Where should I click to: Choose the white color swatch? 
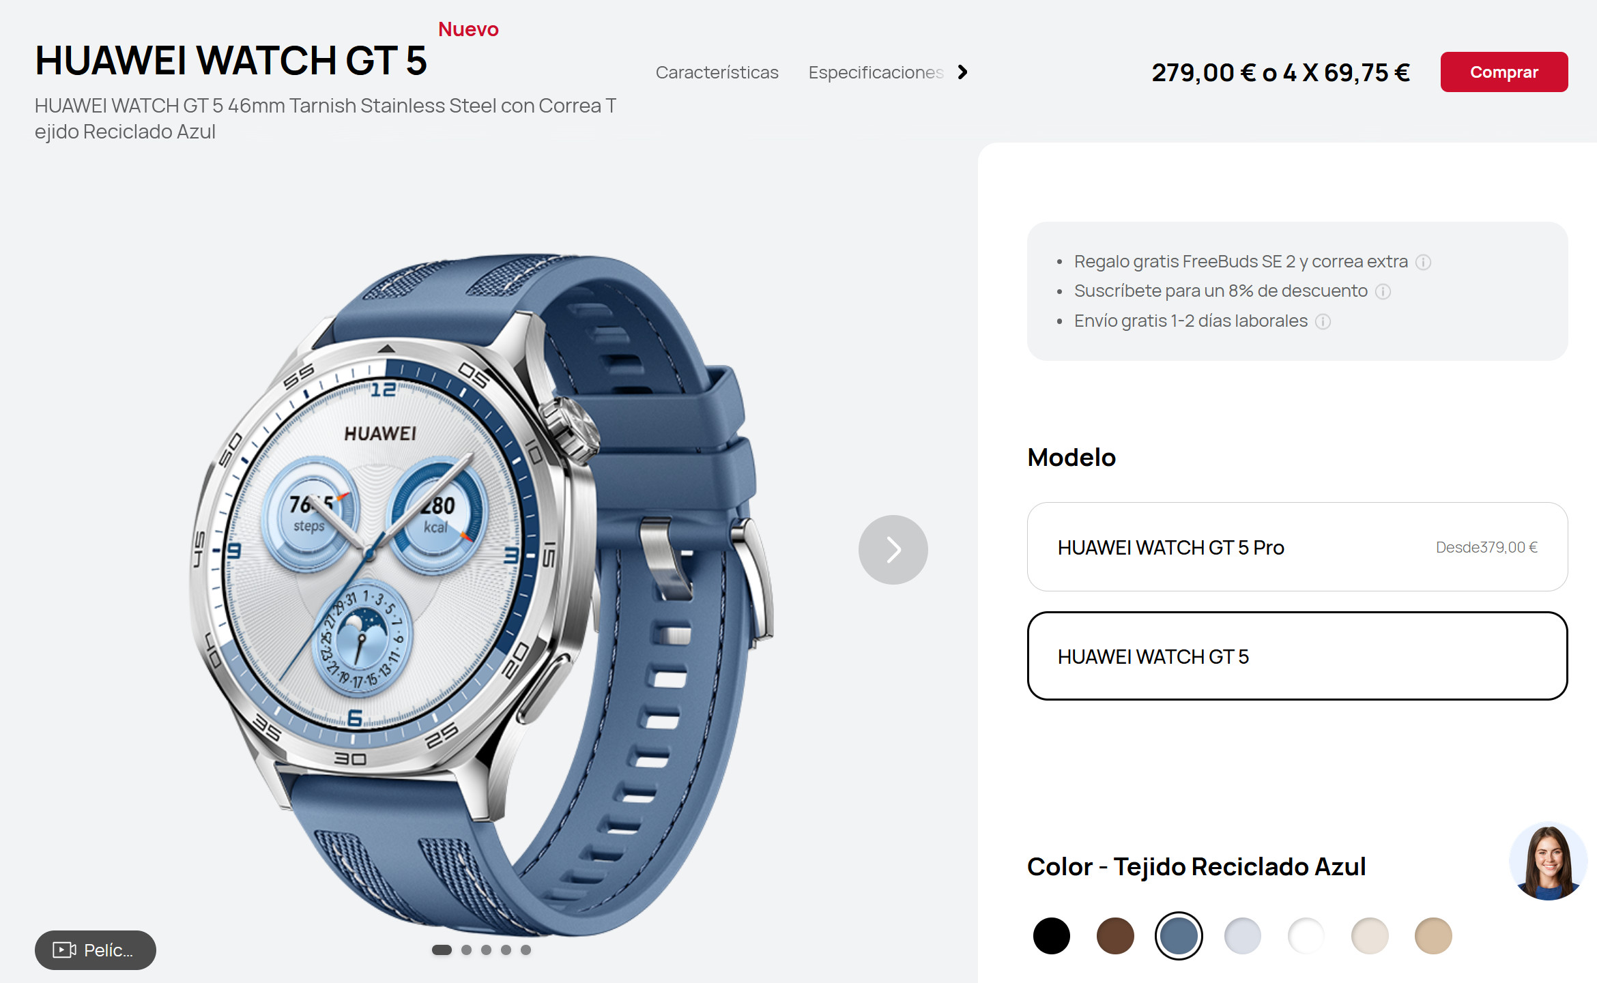1306,936
